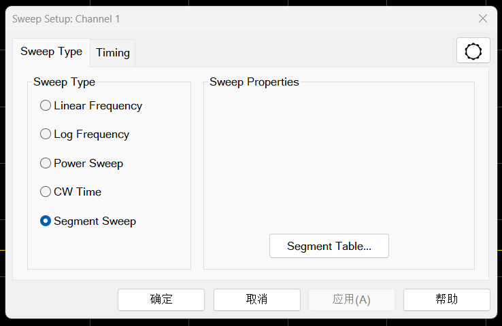This screenshot has height=326, width=502.
Task: Click the Sweep Setup: Channel 1 title bar
Action: (204, 19)
